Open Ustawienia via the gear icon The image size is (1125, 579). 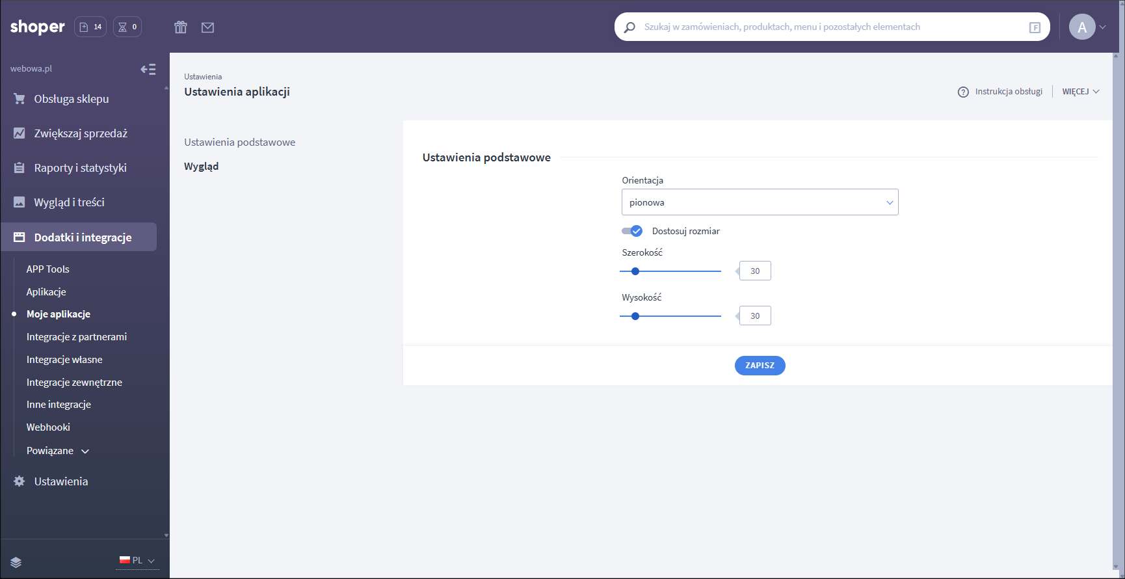[x=20, y=481]
